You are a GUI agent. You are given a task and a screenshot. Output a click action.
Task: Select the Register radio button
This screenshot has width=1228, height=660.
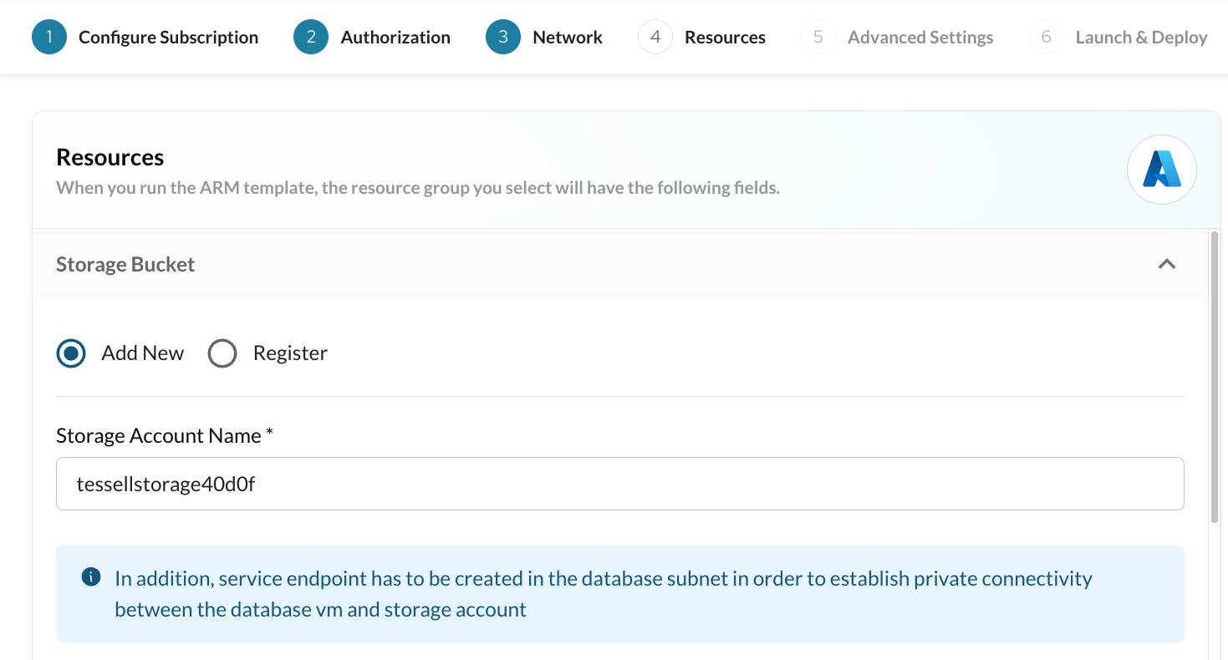coord(222,353)
